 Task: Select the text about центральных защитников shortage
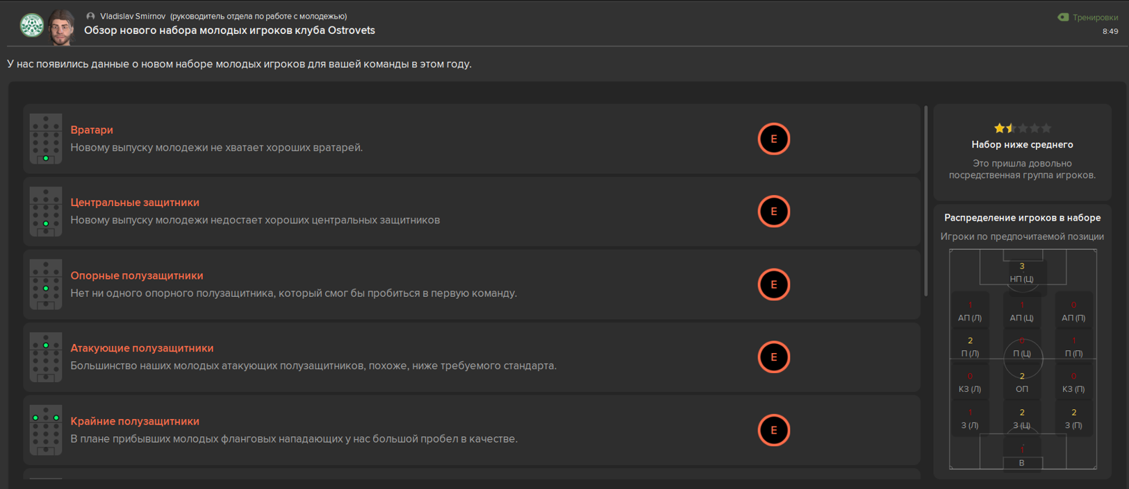[x=255, y=221]
